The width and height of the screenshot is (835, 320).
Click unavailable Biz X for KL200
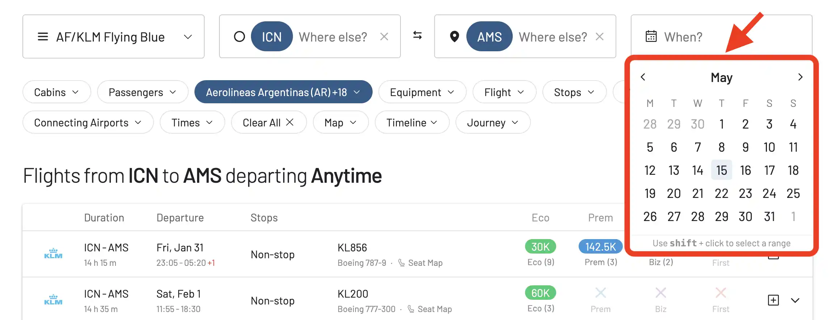coord(660,293)
